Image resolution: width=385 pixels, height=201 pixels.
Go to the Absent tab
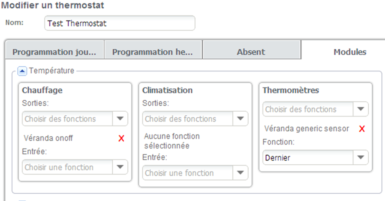coord(251,52)
